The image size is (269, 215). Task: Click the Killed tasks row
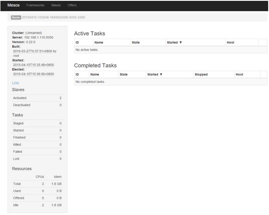click(x=37, y=144)
